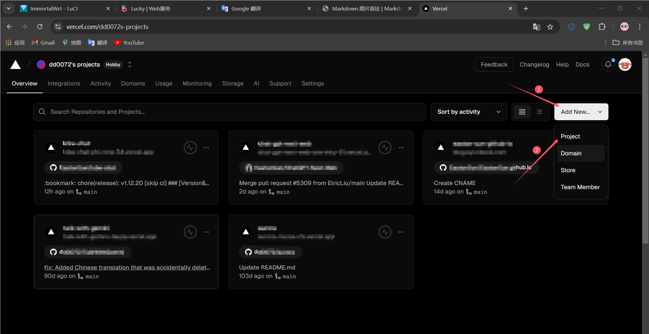Viewport: 649px width, 334px height.
Task: Collapse the Add New dropdown
Action: pyautogui.click(x=581, y=112)
